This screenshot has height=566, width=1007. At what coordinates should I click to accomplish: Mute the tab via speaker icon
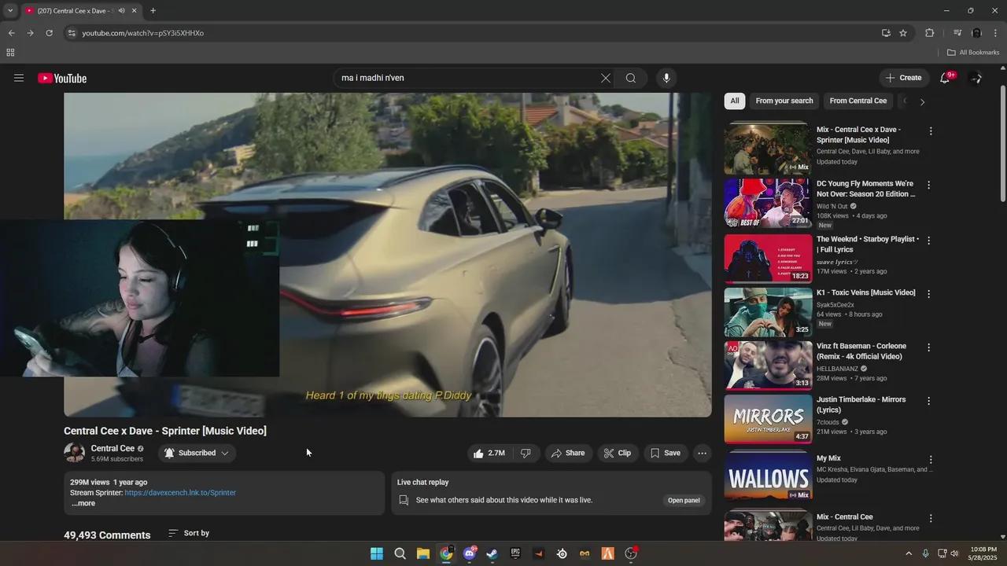coord(121,11)
